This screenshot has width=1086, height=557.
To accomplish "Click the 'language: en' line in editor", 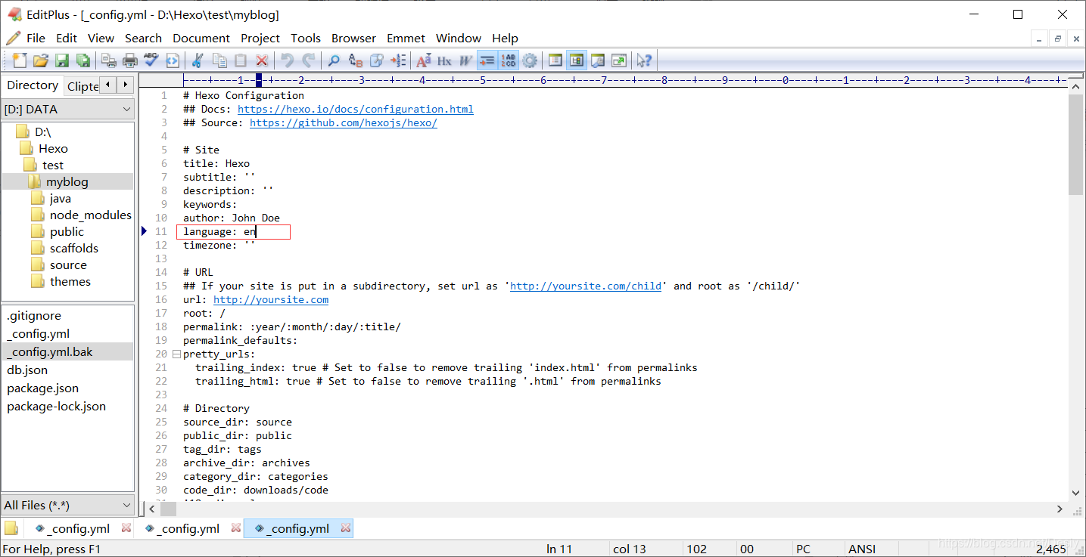I will (219, 231).
